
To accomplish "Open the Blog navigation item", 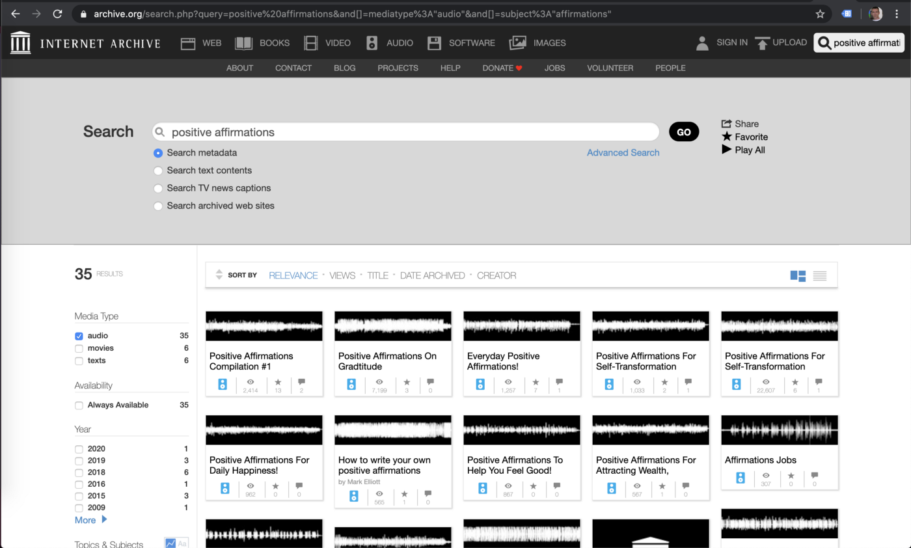I will [344, 68].
